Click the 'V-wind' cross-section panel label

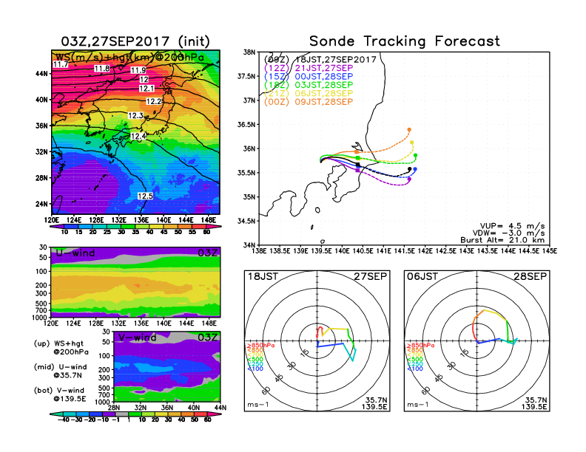137,338
